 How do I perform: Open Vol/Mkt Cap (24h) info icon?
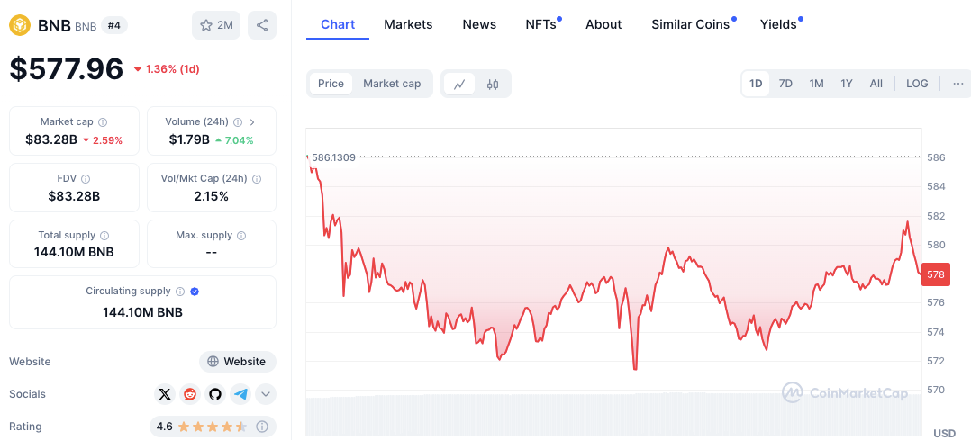(x=257, y=179)
